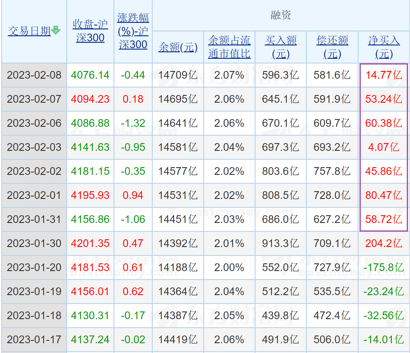Click the net buy value -14.01亿
The height and width of the screenshot is (353, 410).
coord(384,340)
